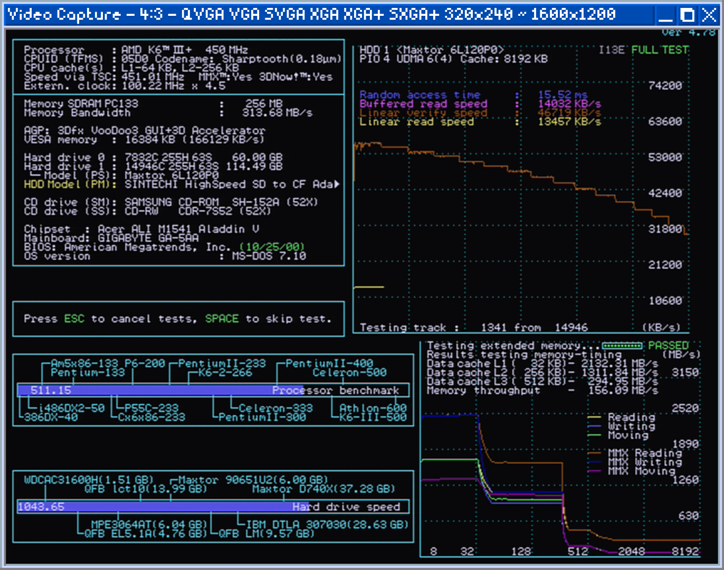Click the Hard drive speed progress bar
Image resolution: width=724 pixels, height=570 pixels.
pos(213,507)
